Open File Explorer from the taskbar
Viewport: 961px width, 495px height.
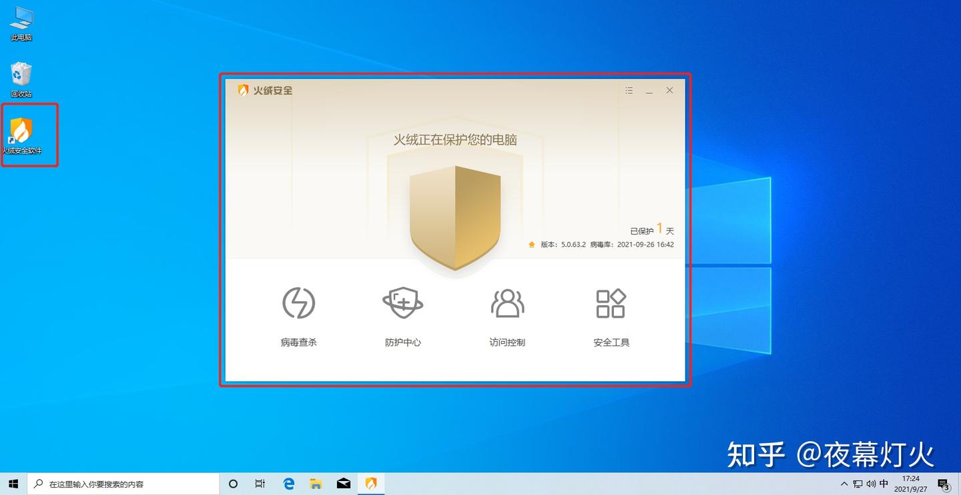tap(316, 484)
